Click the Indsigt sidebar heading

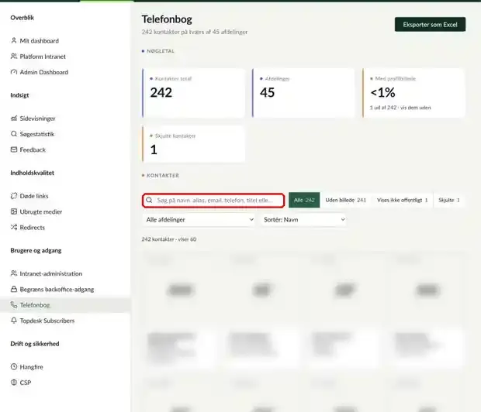point(19,95)
